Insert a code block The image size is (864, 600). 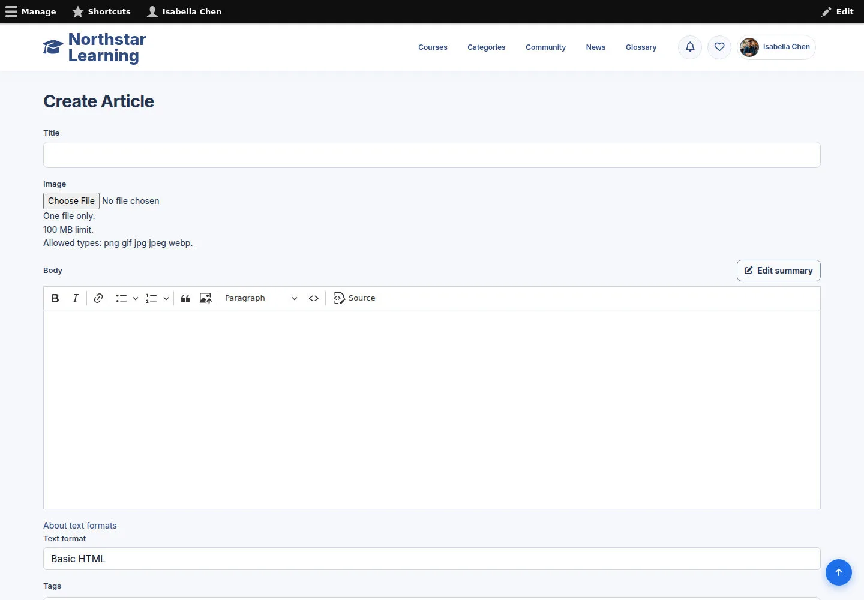(314, 298)
